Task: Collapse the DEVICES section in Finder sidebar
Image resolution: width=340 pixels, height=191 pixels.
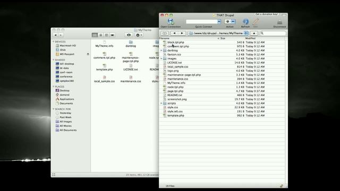Action: coord(54,41)
